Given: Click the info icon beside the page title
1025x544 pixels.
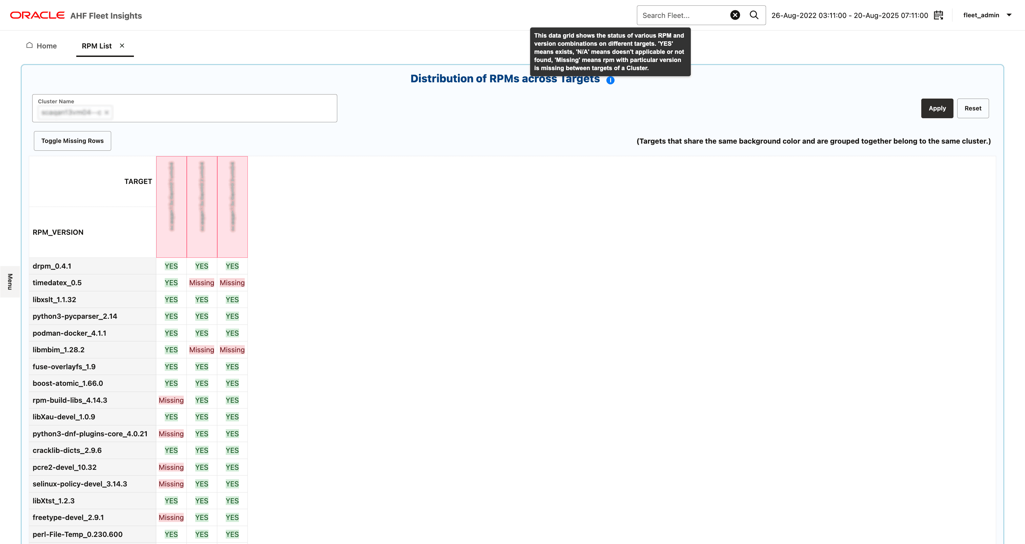Looking at the screenshot, I should click(611, 80).
